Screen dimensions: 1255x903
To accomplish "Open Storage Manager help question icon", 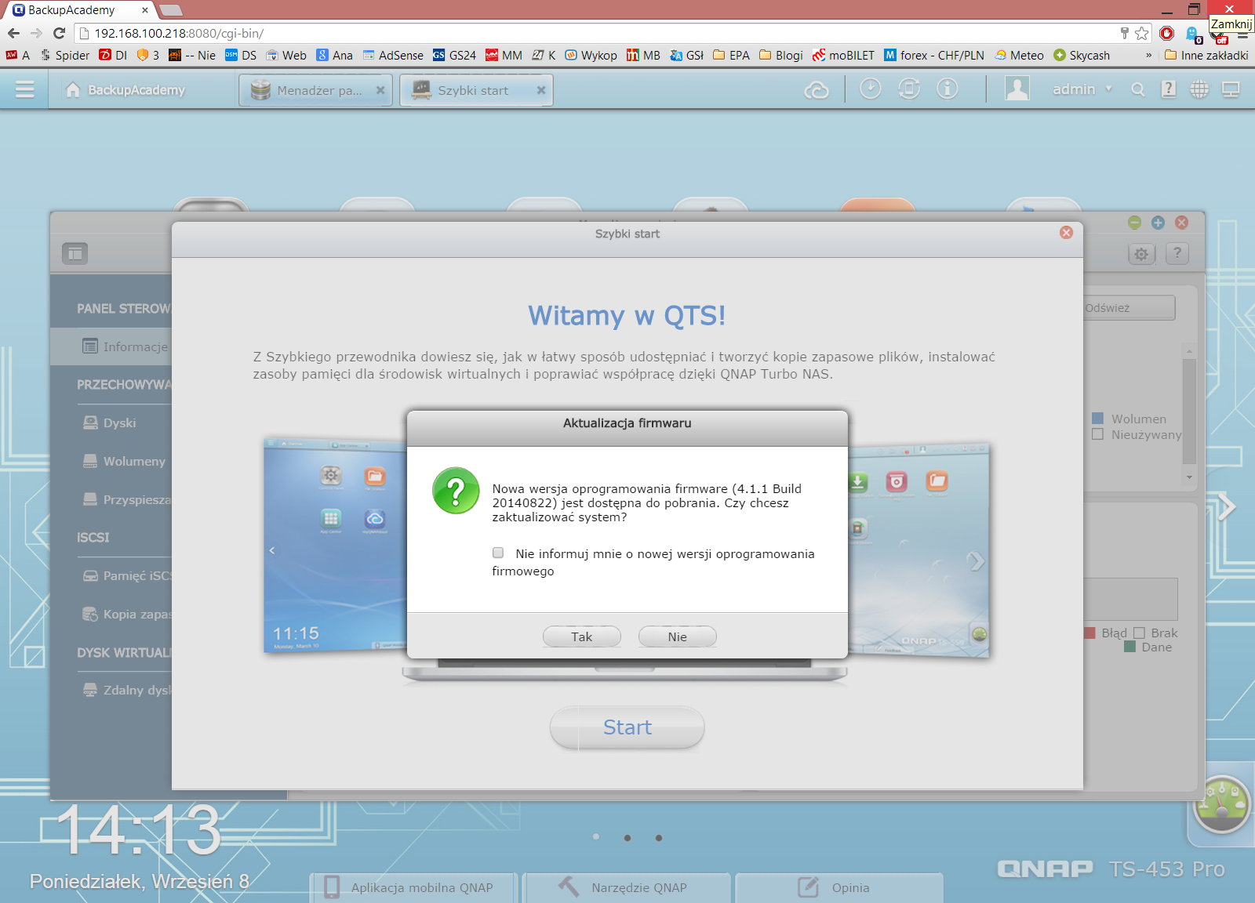I will [1177, 253].
